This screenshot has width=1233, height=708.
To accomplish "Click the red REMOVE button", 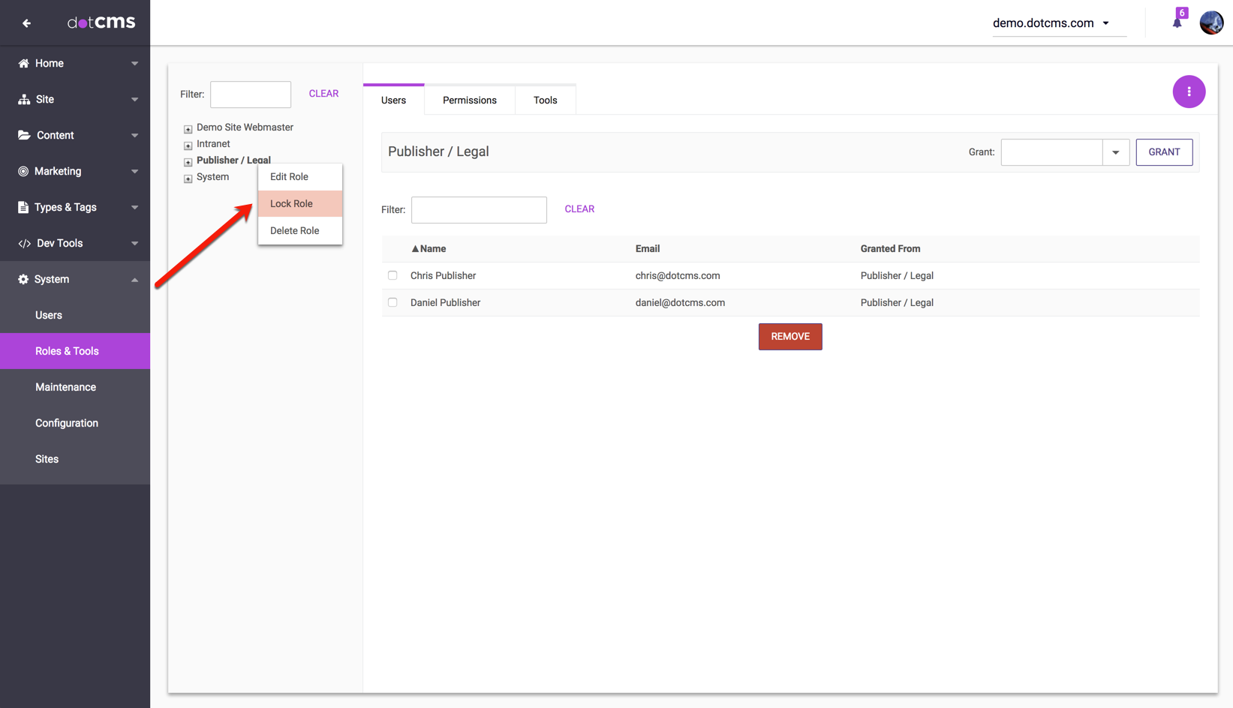I will point(789,337).
